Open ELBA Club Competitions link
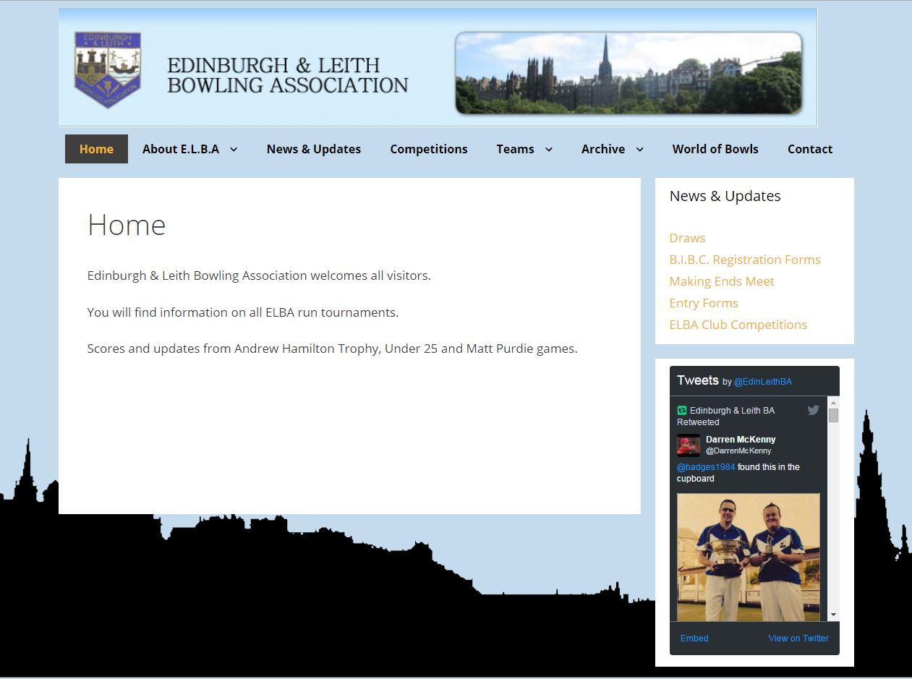The image size is (912, 679). tap(738, 325)
